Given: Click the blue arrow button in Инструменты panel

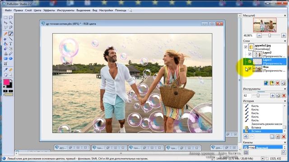Looking at the screenshot, I should coord(272,95).
